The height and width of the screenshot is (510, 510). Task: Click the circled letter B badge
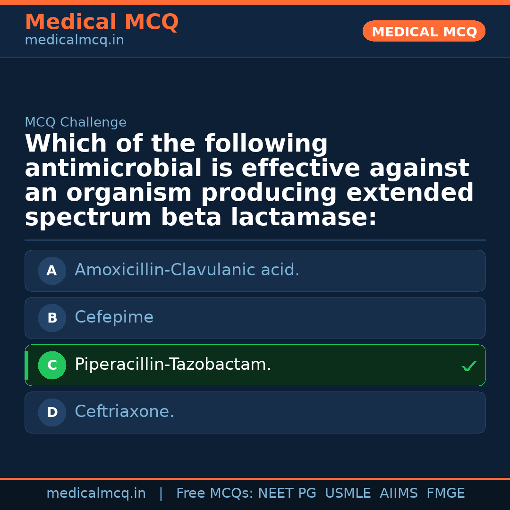[52, 318]
